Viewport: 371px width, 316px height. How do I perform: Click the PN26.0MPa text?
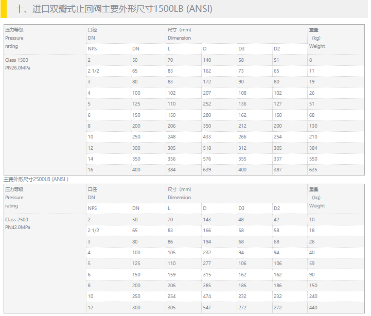[x=18, y=68]
